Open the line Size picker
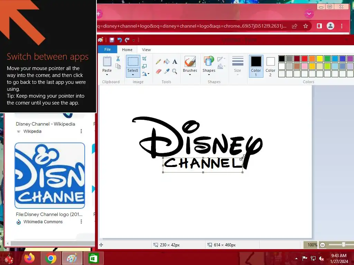Image resolution: width=354 pixels, height=265 pixels. point(237,65)
